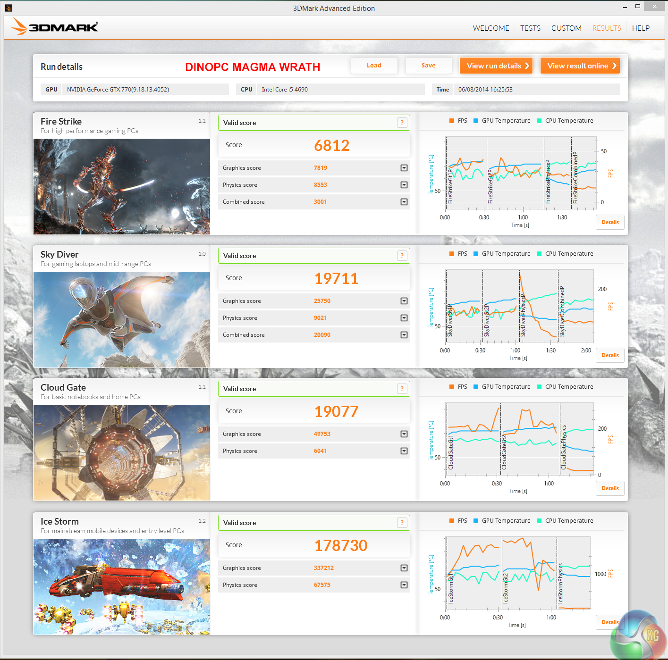Click the Cloud Gate FPS legend label

tap(463, 387)
